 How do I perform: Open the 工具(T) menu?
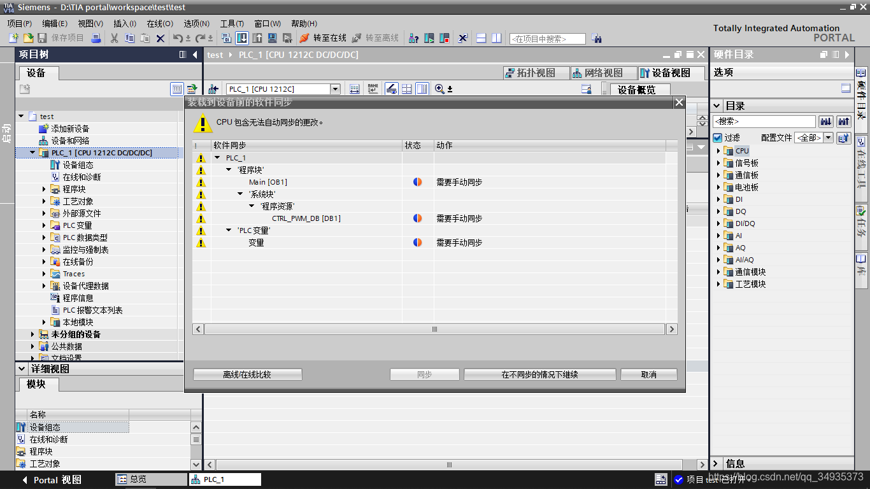pos(232,23)
